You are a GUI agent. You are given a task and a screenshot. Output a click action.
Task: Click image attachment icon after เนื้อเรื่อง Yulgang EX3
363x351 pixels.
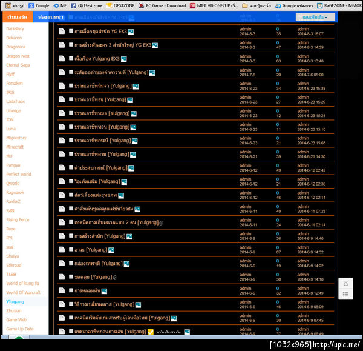coord(124,59)
